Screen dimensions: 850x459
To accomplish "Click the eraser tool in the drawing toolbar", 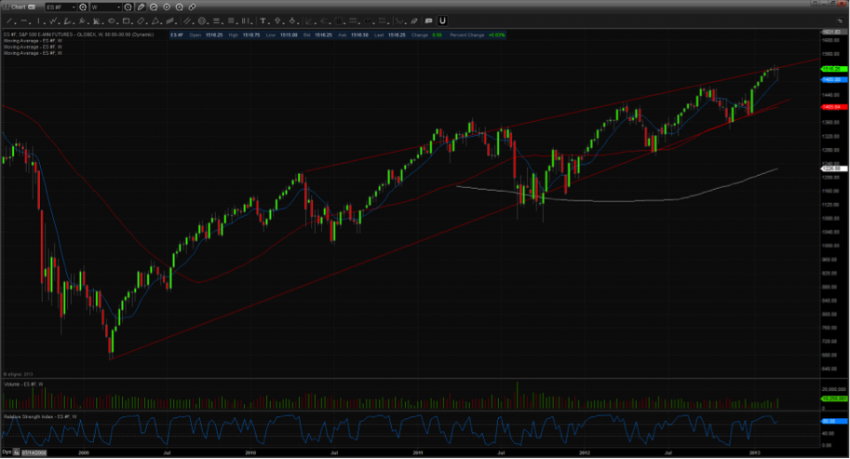I will tap(414, 21).
